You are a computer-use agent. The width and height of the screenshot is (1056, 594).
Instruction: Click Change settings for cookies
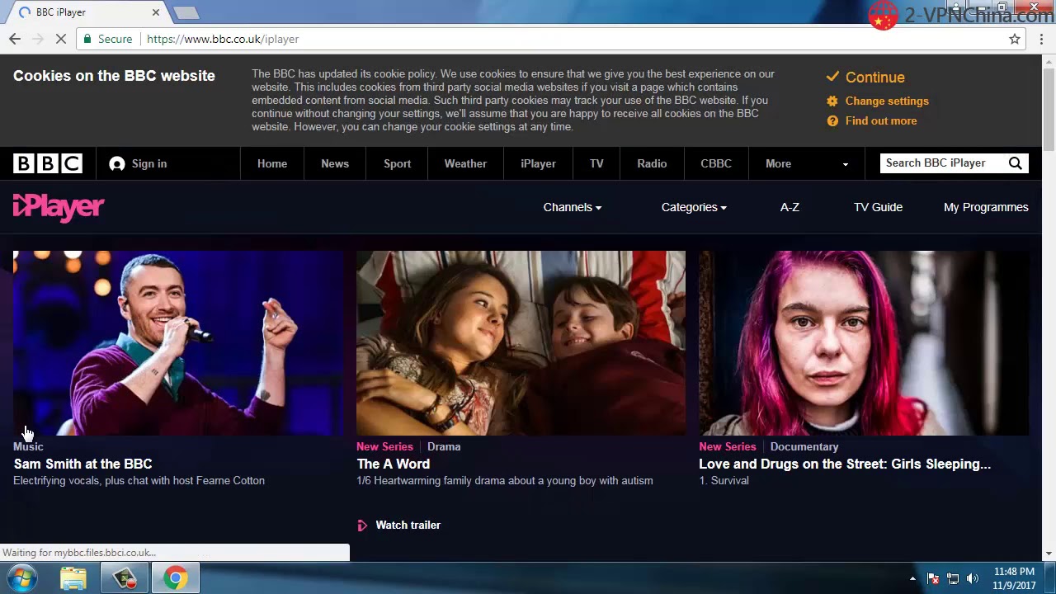(887, 101)
